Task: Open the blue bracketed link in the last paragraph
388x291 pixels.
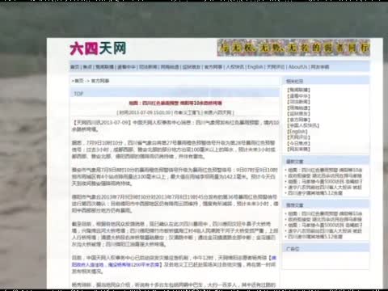Action: coord(174,261)
